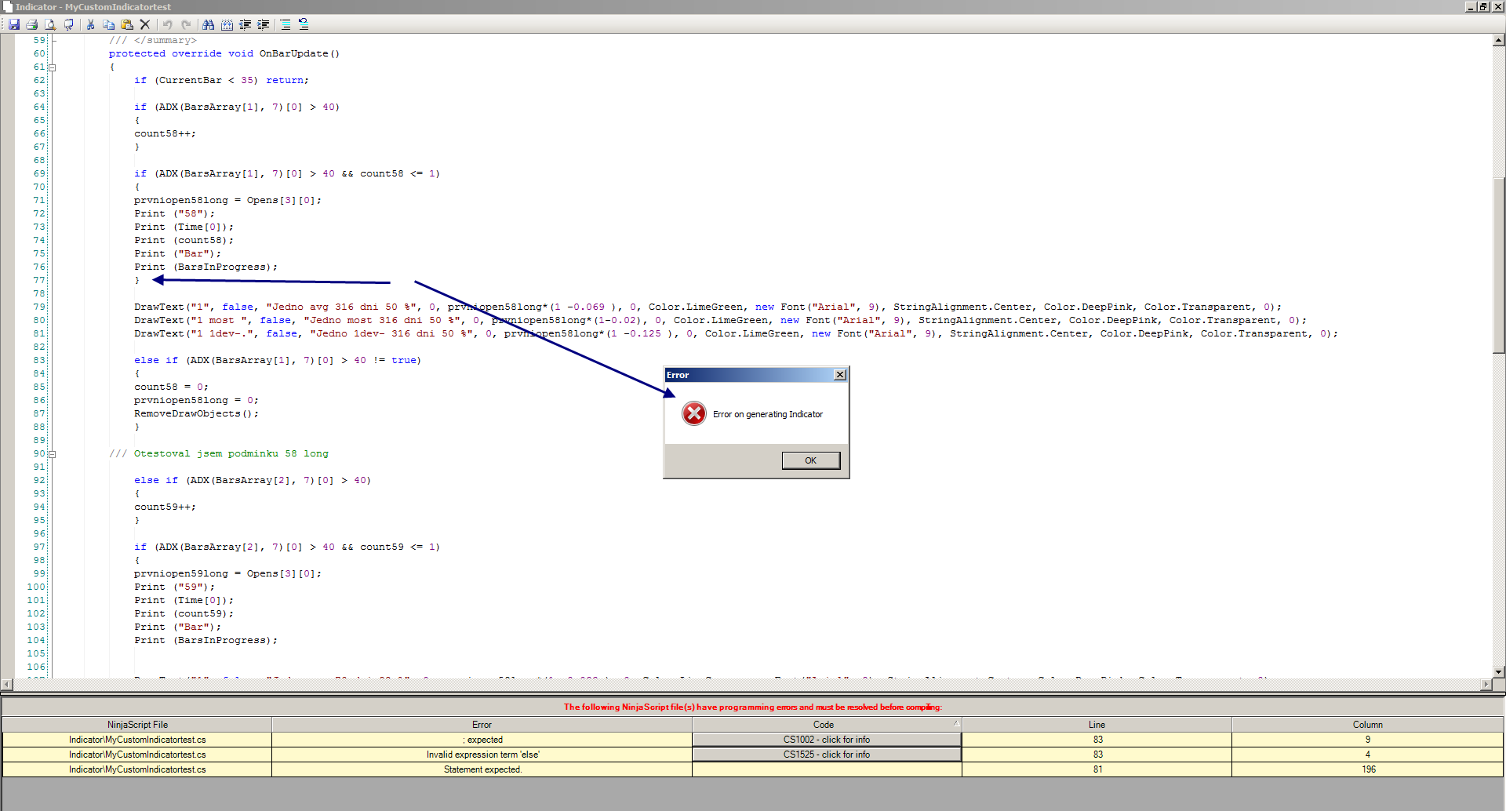Comment out the selected lines
Viewport: 1506px width, 811px height.
click(x=286, y=24)
